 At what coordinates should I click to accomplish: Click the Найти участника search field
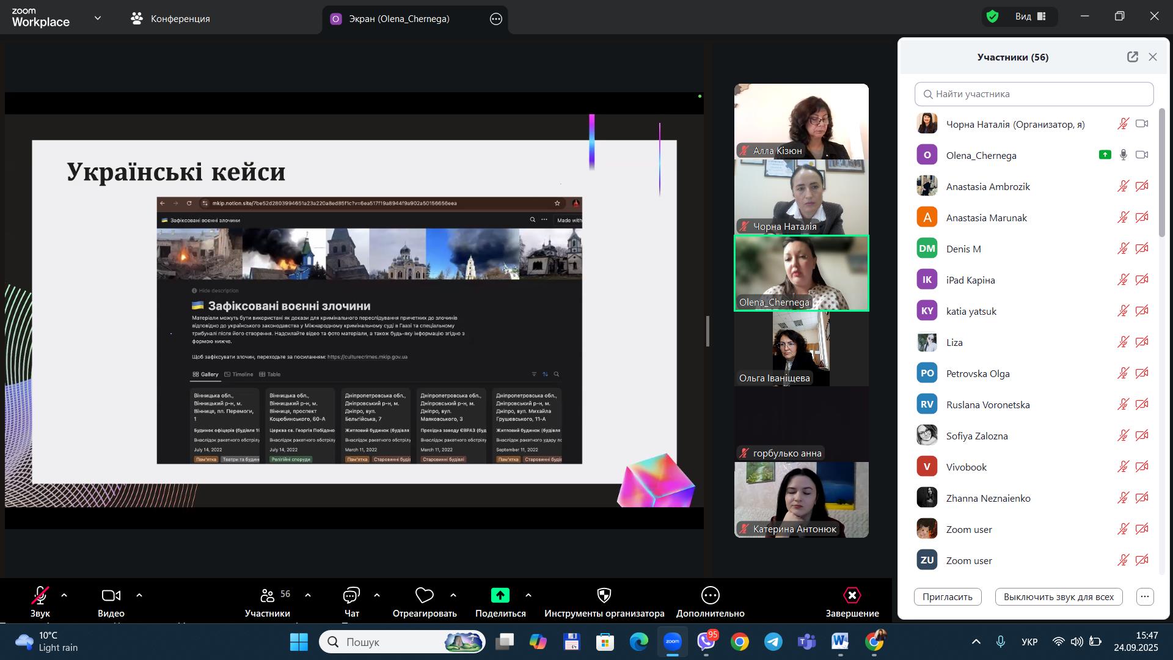point(1034,94)
